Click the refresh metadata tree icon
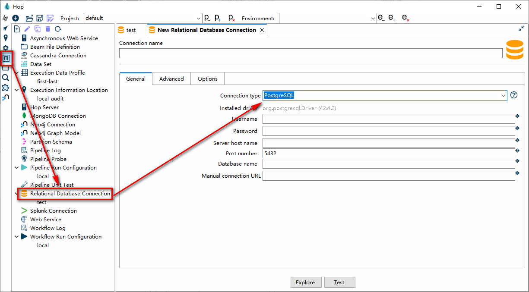This screenshot has width=529, height=292. 58,29
